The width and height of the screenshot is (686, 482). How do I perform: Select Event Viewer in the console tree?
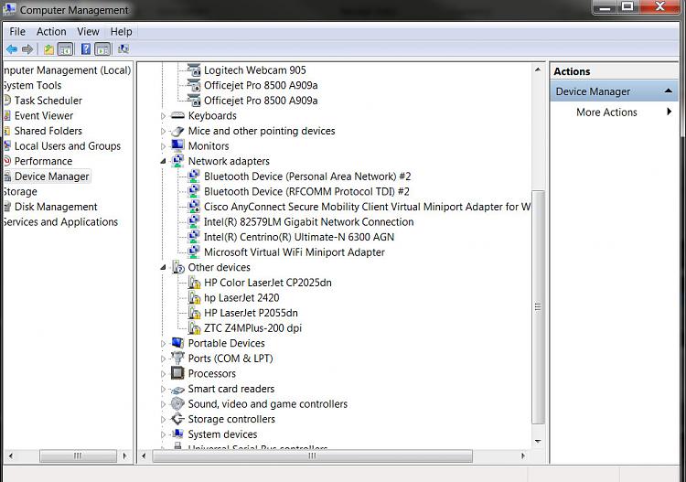(x=44, y=115)
